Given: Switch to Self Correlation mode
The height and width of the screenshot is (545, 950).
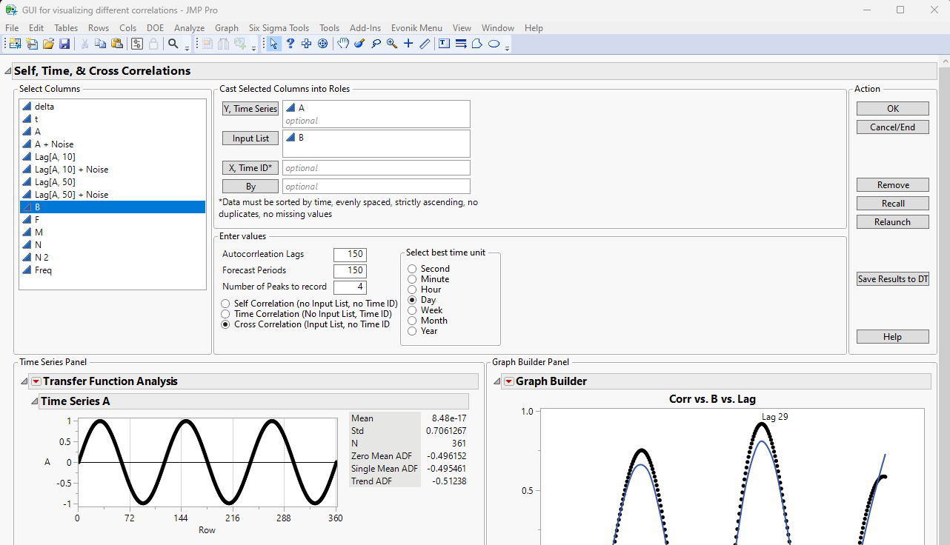Looking at the screenshot, I should tap(225, 303).
